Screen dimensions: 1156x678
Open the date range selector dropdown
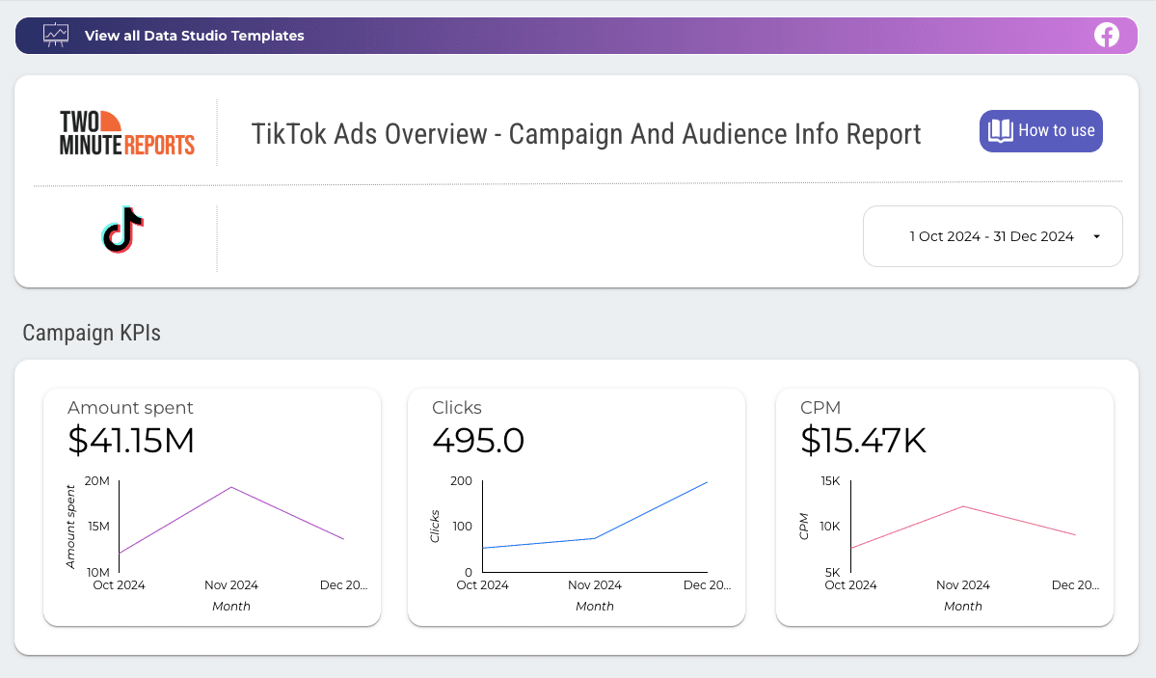coord(992,236)
